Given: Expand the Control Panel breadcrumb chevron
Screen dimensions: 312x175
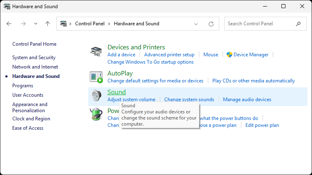Looking at the screenshot, I should [x=109, y=24].
